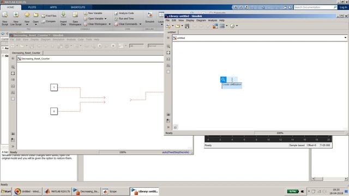Click constant block labeled 0 in model
The image size is (349, 196).
coord(54,111)
